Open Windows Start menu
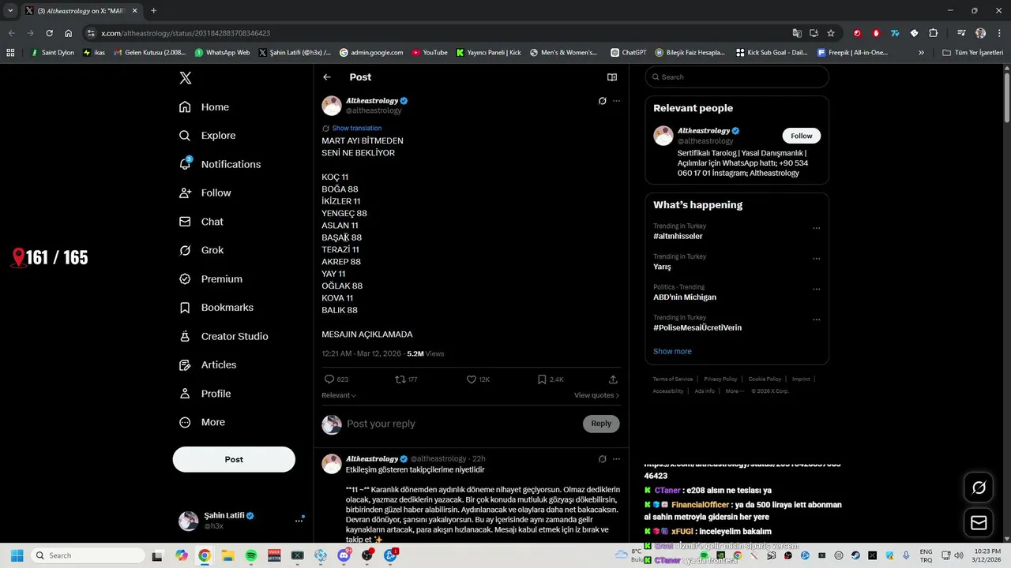This screenshot has height=568, width=1011. (x=17, y=555)
